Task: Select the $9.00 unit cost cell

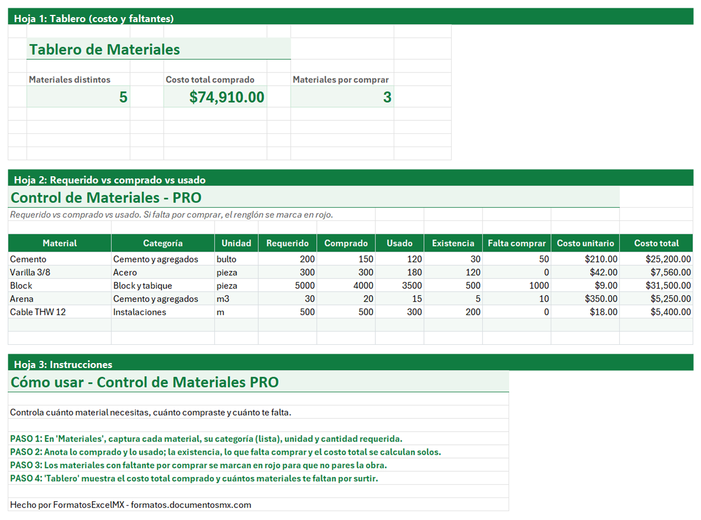Action: tap(585, 286)
